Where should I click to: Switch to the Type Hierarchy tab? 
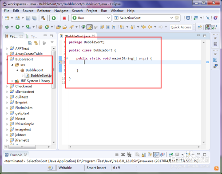(31, 36)
